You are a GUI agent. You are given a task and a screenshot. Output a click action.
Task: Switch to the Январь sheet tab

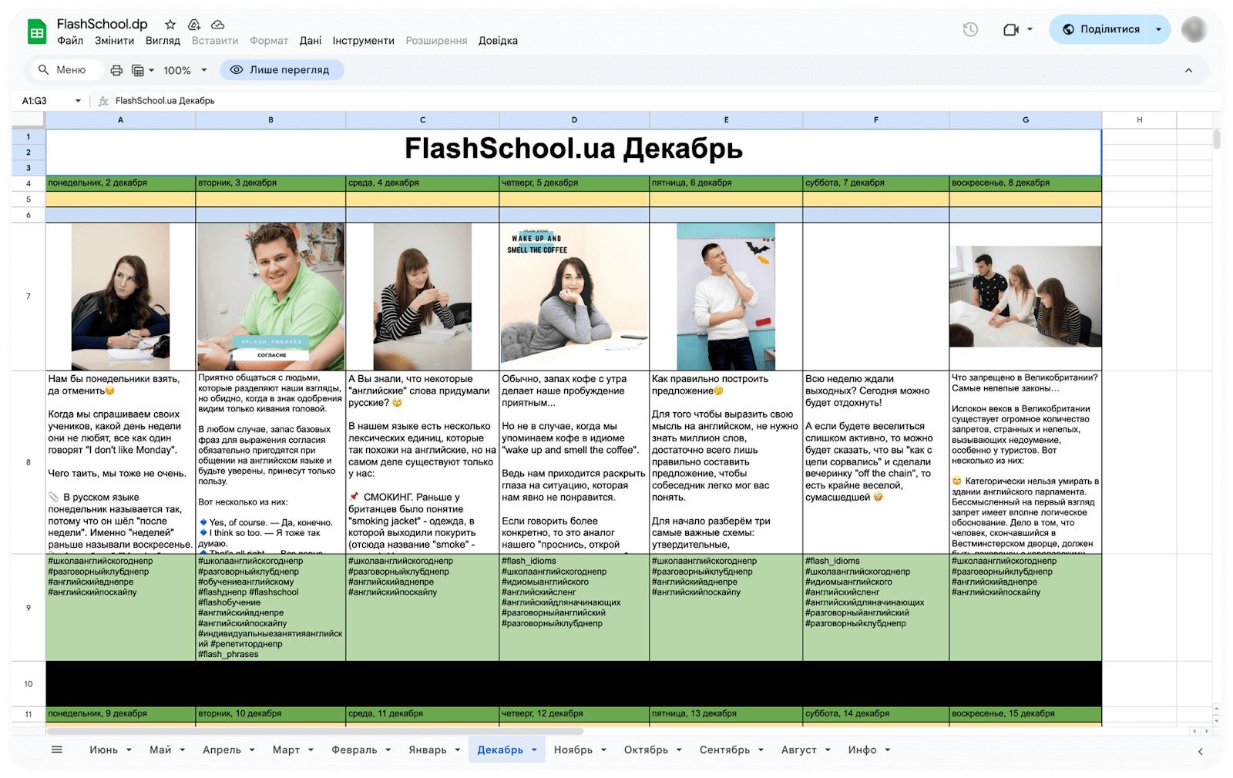[x=428, y=749]
